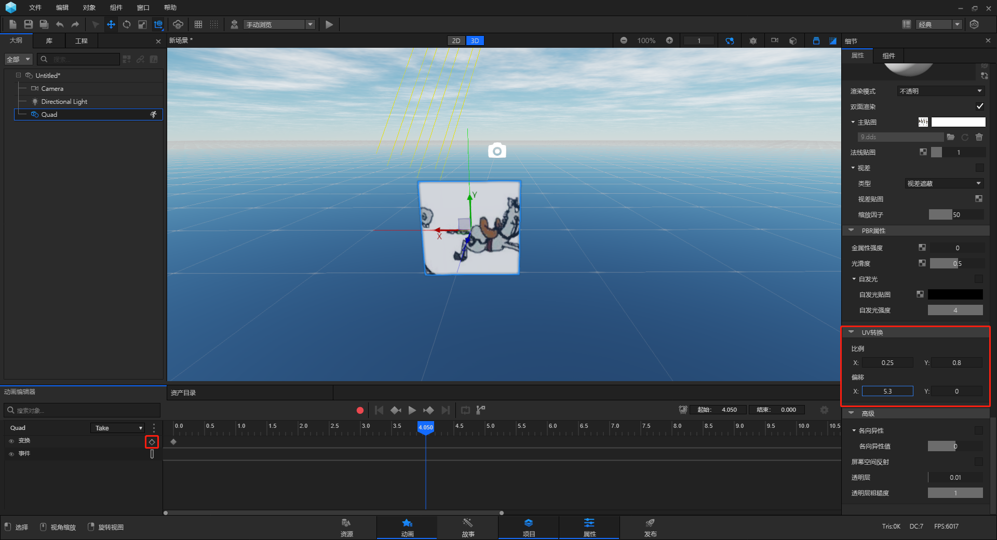
Task: Collapse the UV转换 section
Action: pyautogui.click(x=851, y=332)
